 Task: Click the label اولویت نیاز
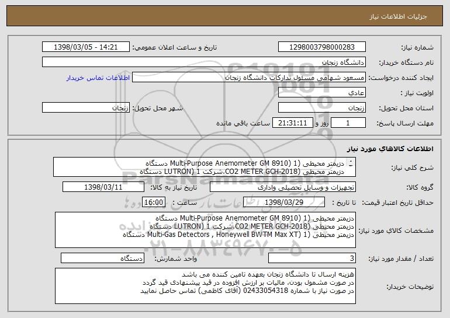coord(417,93)
